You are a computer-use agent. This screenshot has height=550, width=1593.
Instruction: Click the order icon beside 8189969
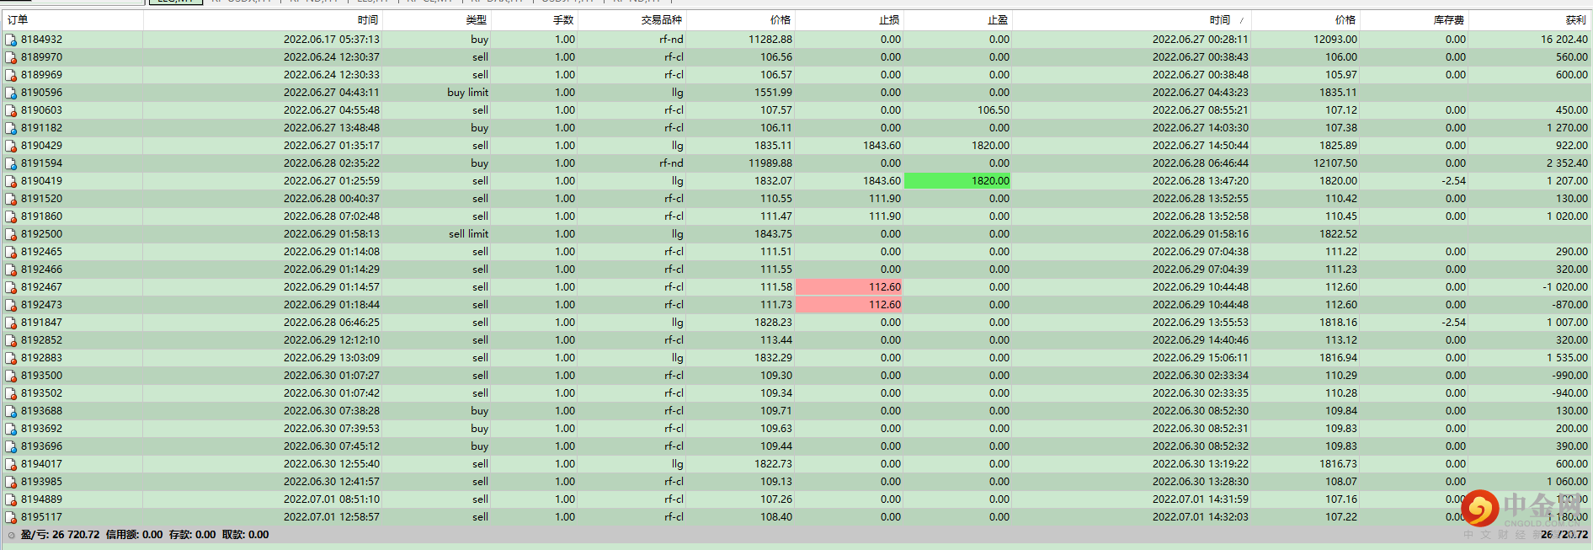pos(11,75)
